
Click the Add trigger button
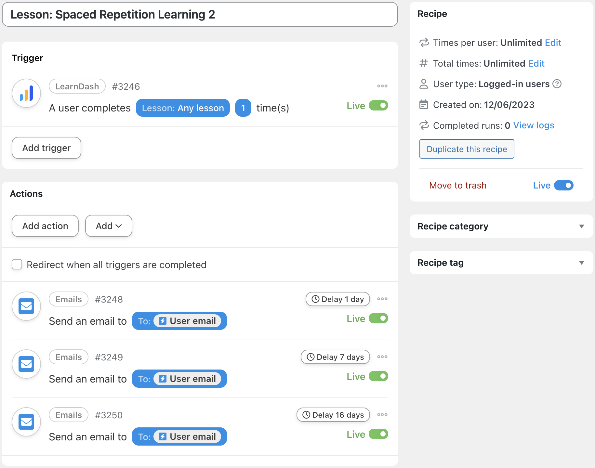point(46,148)
